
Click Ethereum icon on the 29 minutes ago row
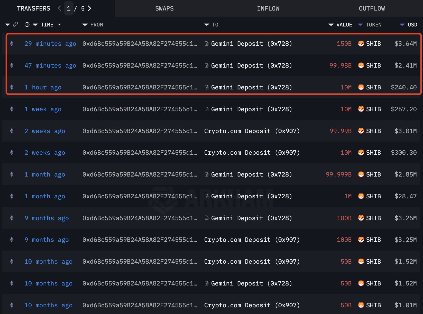pyautogui.click(x=12, y=44)
